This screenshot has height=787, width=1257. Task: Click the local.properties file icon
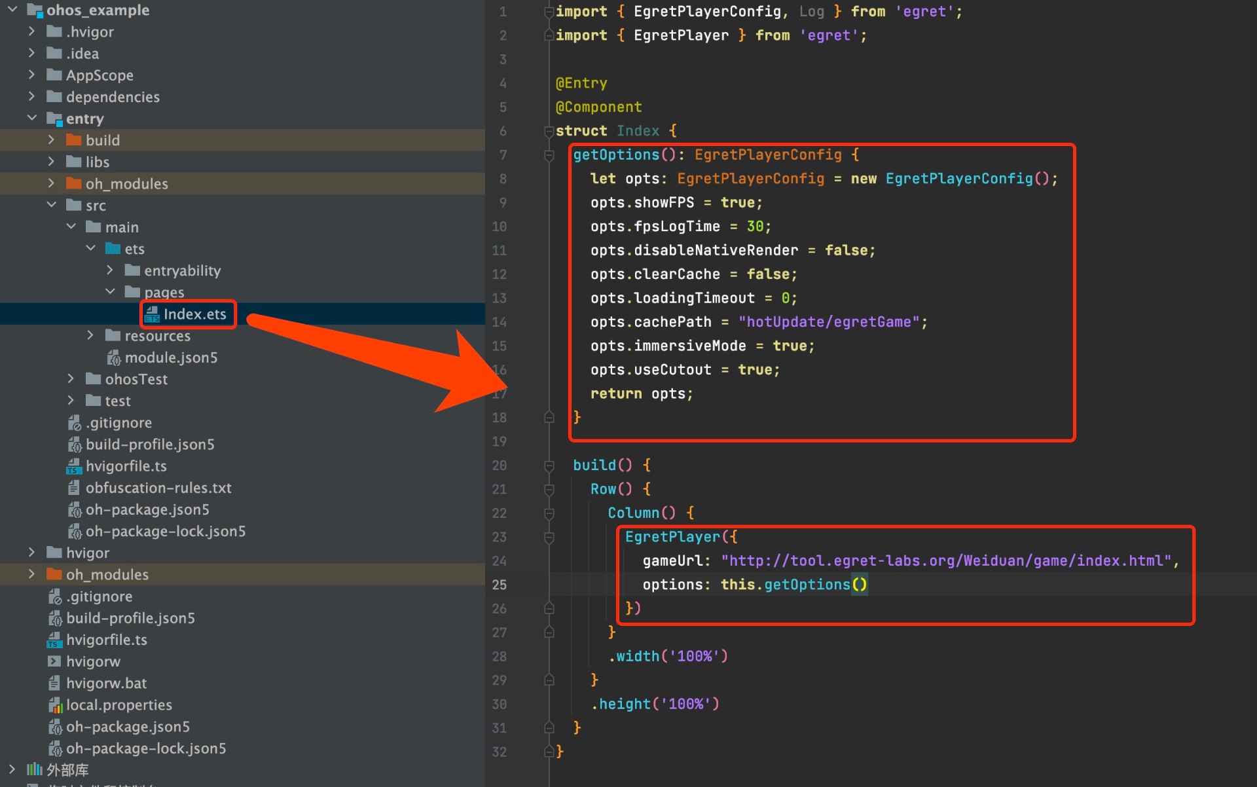[x=55, y=705]
